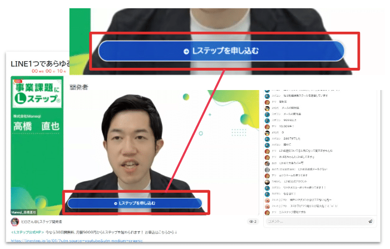Click よねだ's avatar beside message 0
Image resolution: width=390 pixels, height=249 pixels.
[267, 133]
